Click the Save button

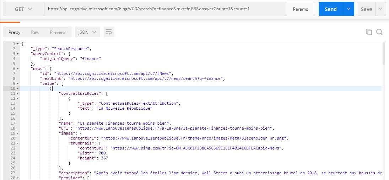pos(366,9)
